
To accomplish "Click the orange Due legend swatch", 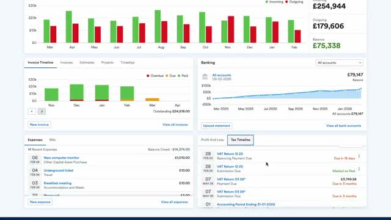I will pyautogui.click(x=167, y=76).
